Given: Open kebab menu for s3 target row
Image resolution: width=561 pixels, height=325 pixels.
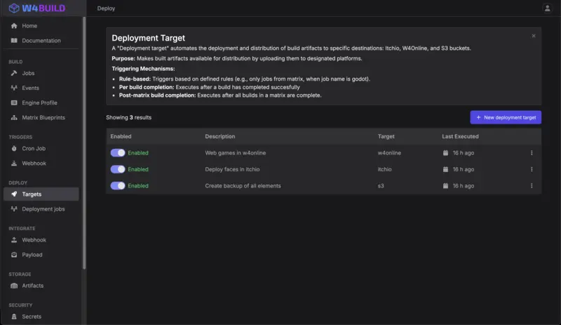Looking at the screenshot, I should pos(532,186).
